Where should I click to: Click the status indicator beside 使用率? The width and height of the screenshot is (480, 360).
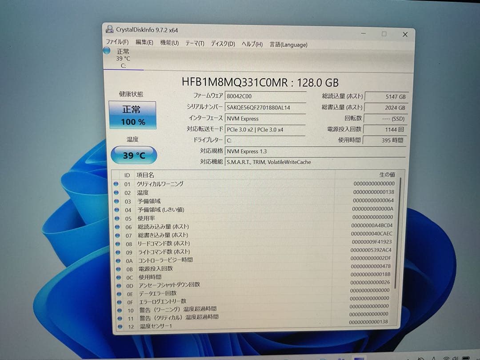(x=116, y=218)
